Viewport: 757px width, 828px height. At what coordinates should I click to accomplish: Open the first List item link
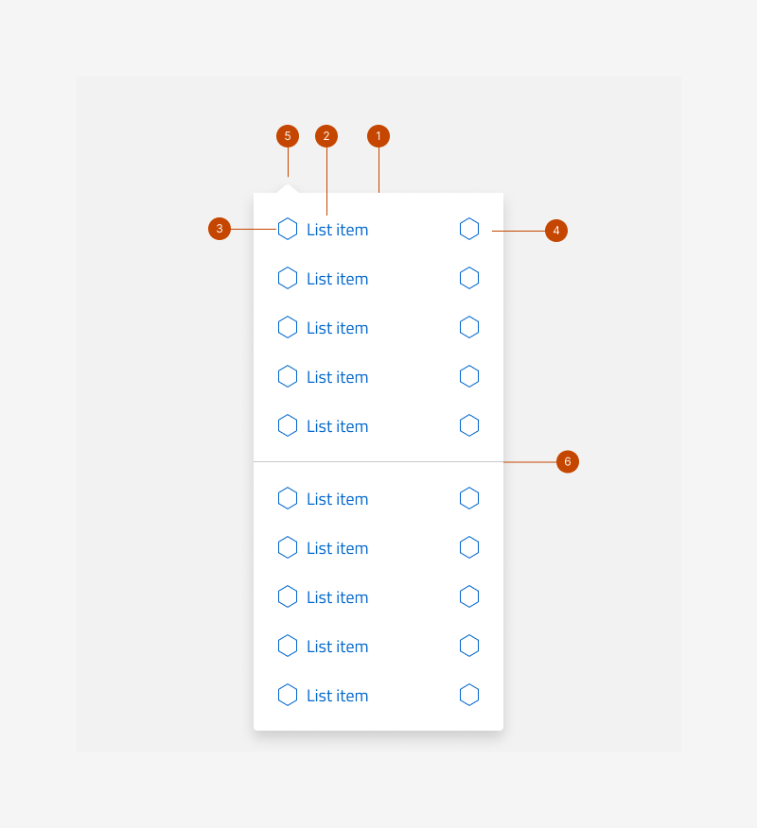coord(337,229)
